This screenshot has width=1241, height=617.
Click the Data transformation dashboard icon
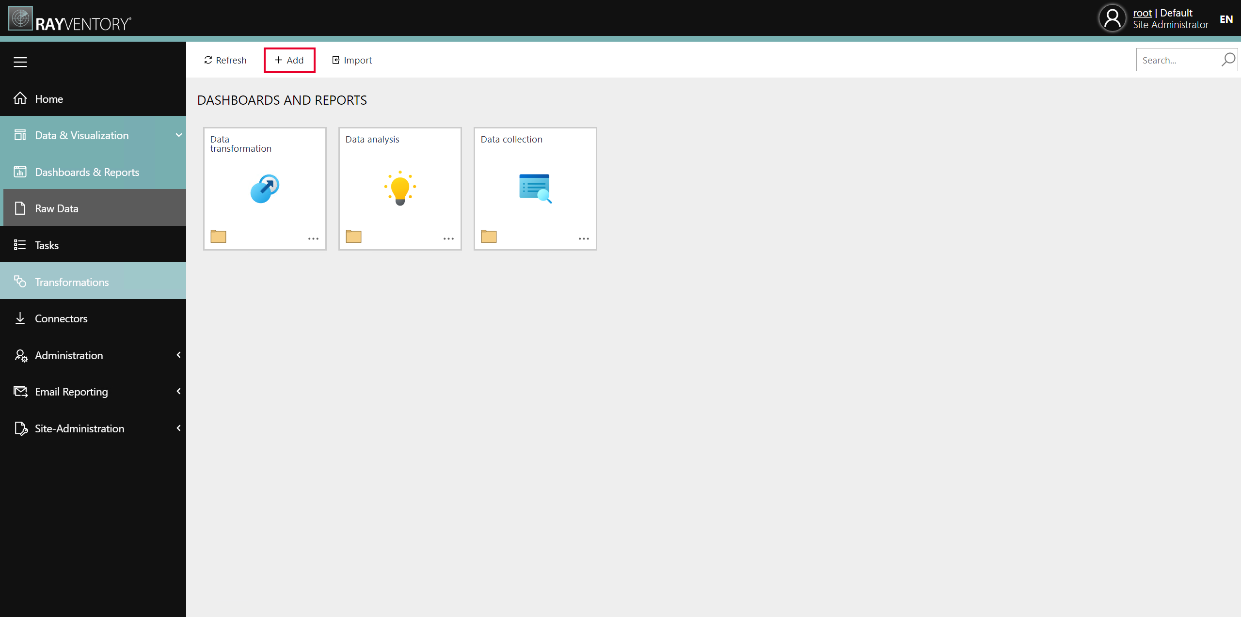pos(264,188)
